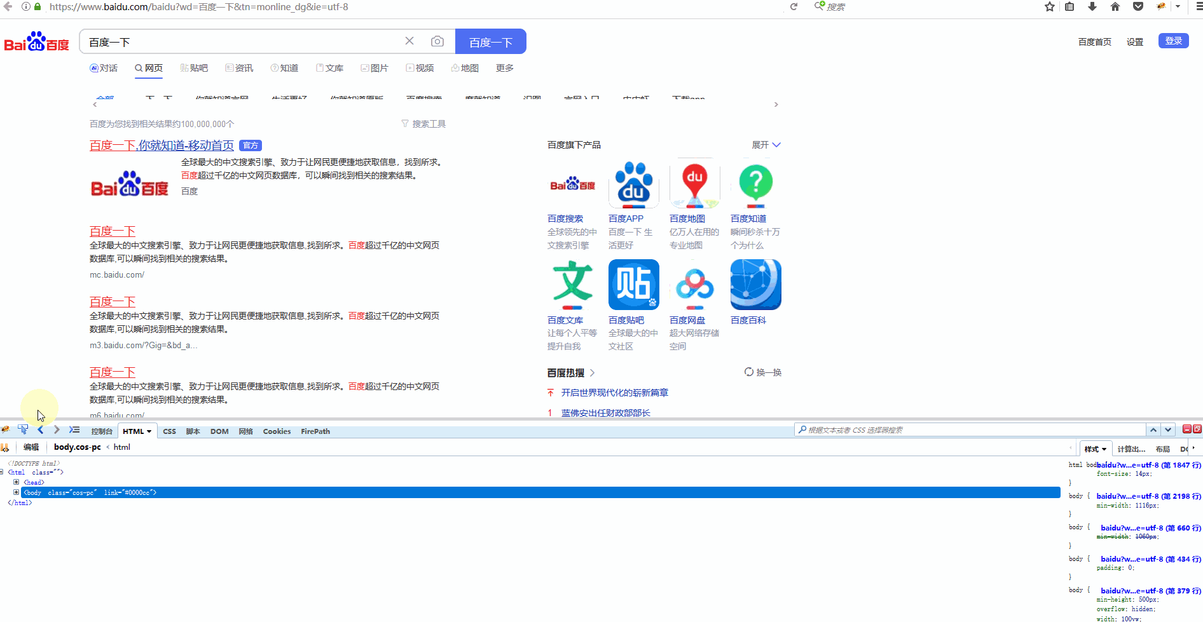The width and height of the screenshot is (1203, 622).
Task: Focus the Baidu search input field
Action: (x=242, y=42)
